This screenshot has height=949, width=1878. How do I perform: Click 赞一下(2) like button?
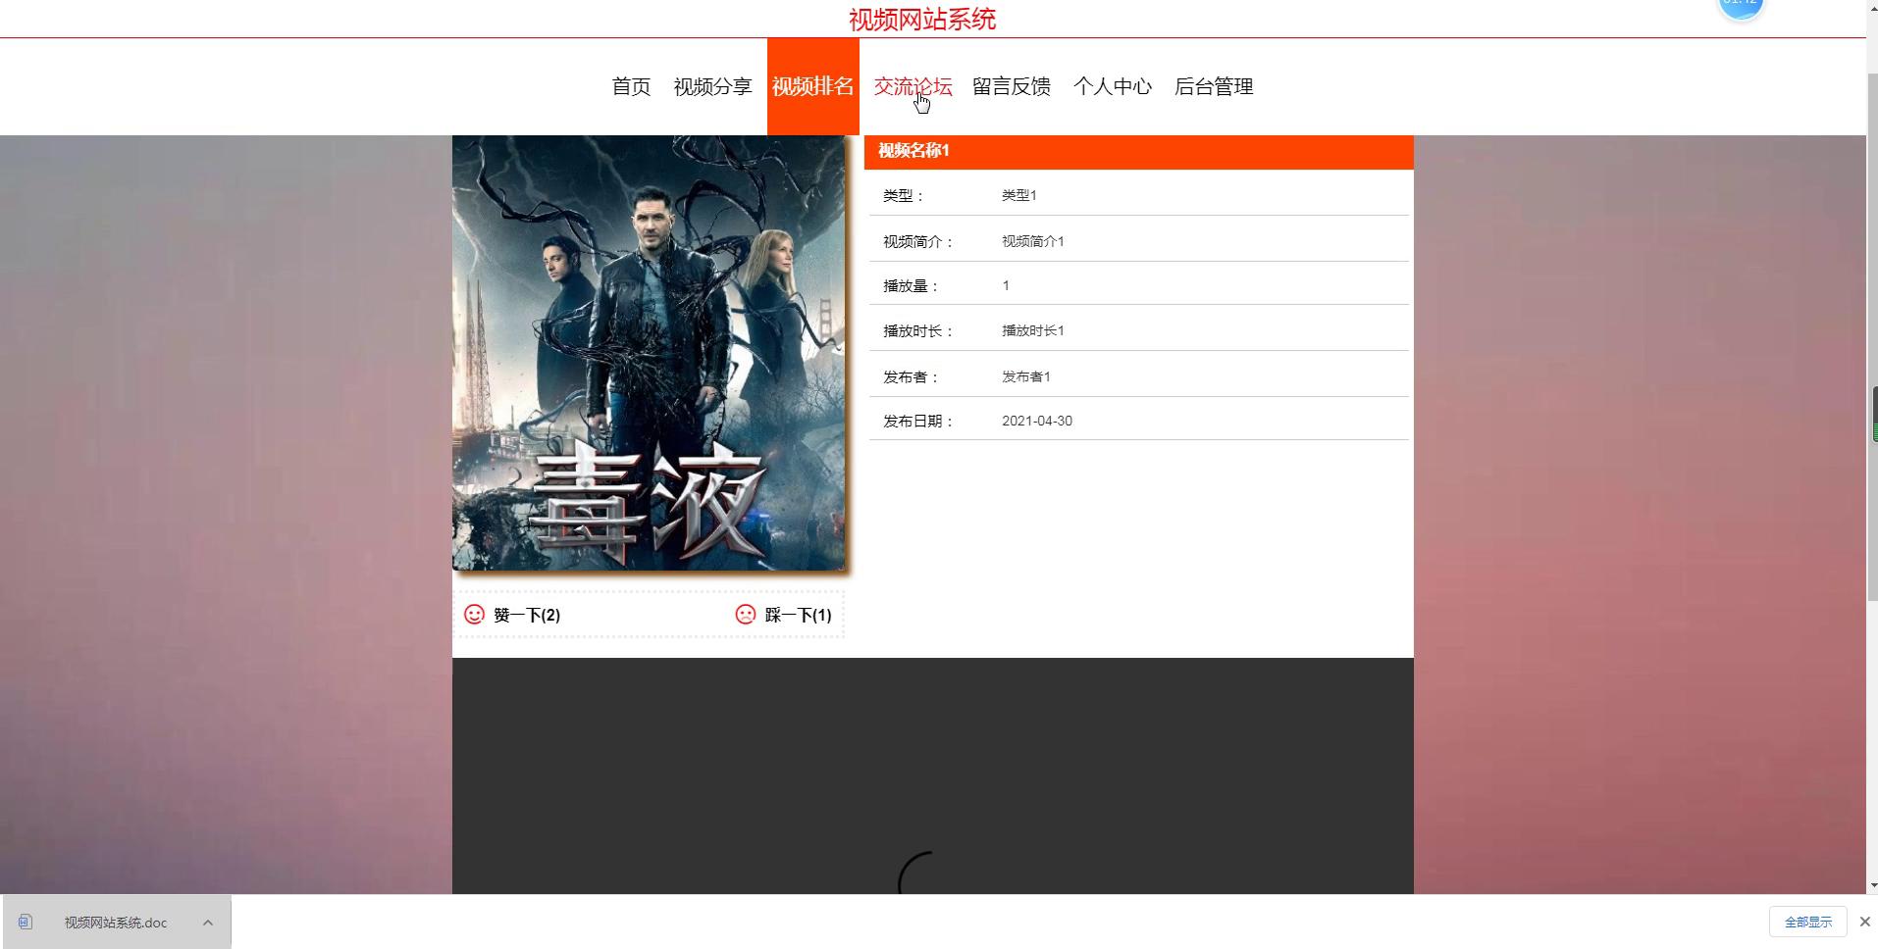coord(527,615)
